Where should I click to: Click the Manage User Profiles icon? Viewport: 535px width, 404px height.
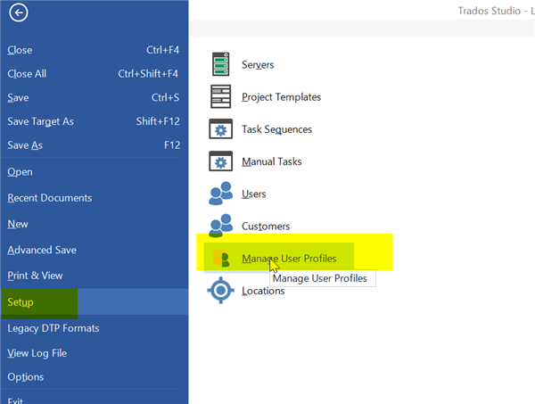coord(221,259)
